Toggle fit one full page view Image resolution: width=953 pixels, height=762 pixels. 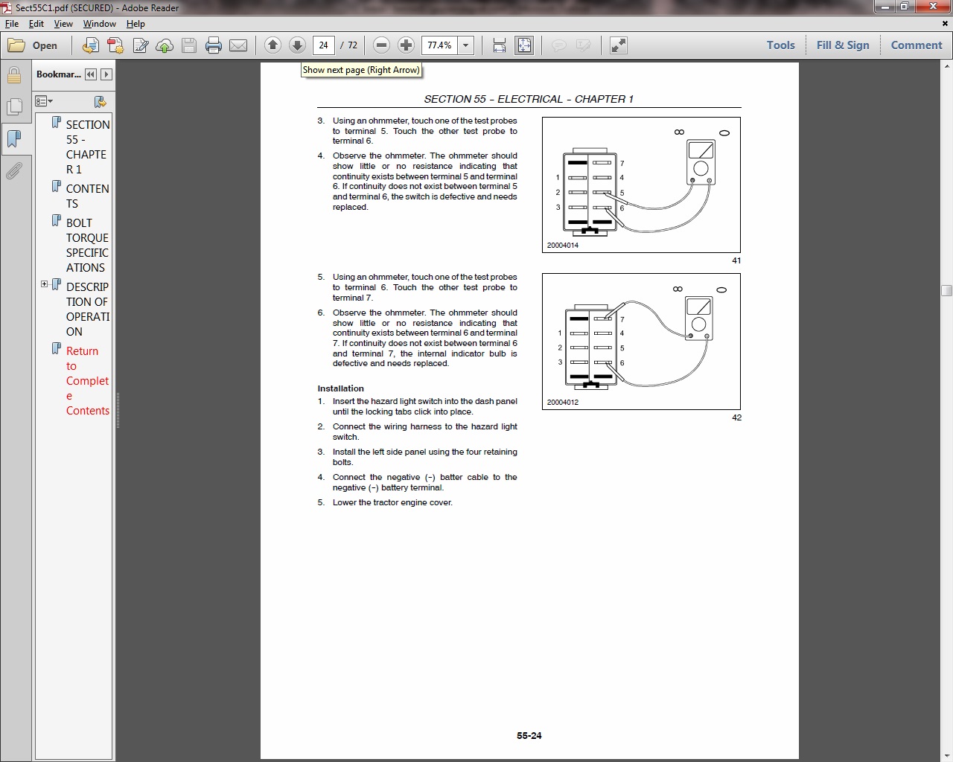(x=524, y=45)
